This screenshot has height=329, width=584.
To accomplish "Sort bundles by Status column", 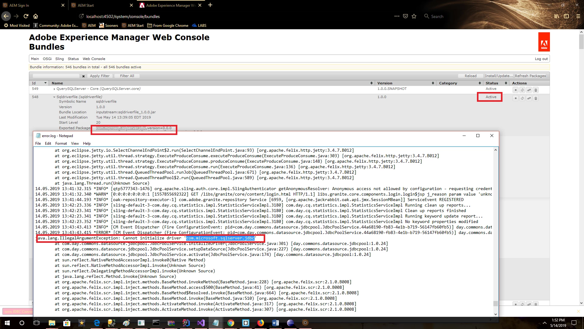I will pyautogui.click(x=492, y=83).
